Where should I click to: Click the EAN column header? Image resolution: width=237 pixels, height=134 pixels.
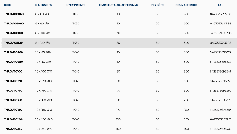[x=220, y=5]
